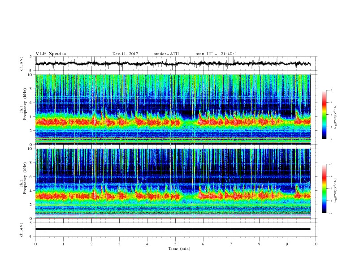Click the ch.2 spectrogram color bar
Image resolution: width=355 pixels, height=274 pixels.
(324, 188)
